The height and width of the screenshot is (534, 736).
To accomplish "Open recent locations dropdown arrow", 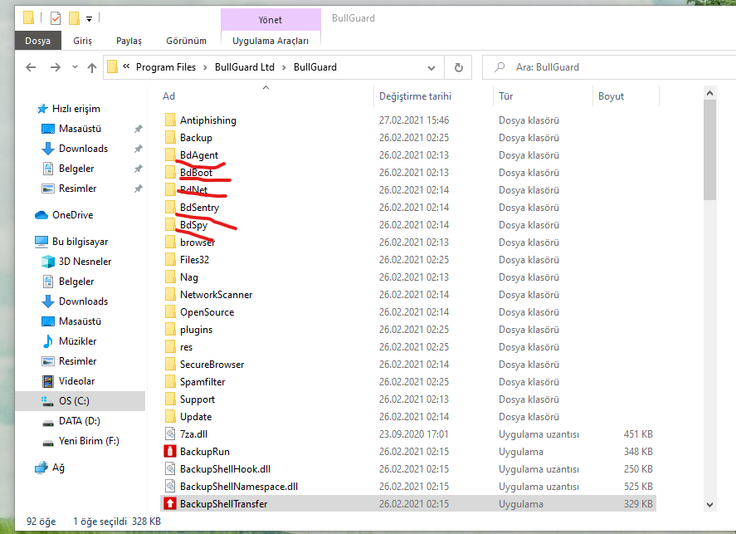I will [76, 67].
